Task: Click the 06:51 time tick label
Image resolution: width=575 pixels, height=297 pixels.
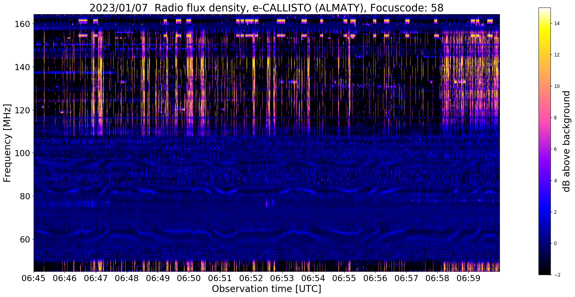Action: point(220,278)
